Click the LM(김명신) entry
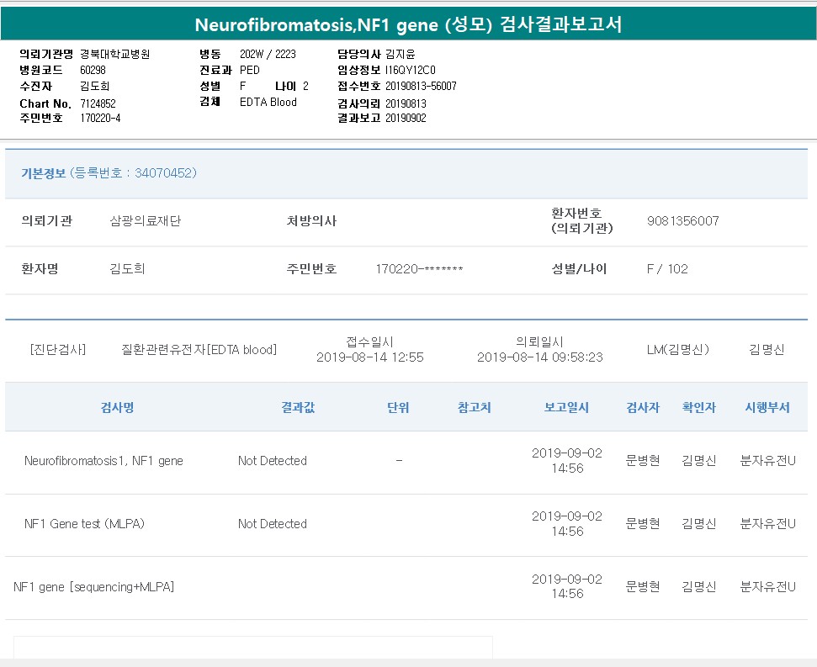This screenshot has width=817, height=667. click(677, 350)
